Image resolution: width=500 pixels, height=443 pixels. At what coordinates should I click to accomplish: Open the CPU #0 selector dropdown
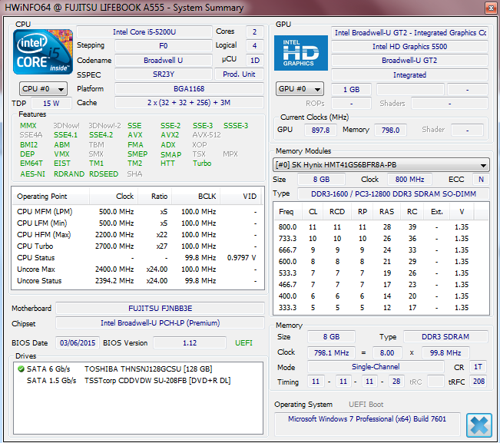click(43, 89)
